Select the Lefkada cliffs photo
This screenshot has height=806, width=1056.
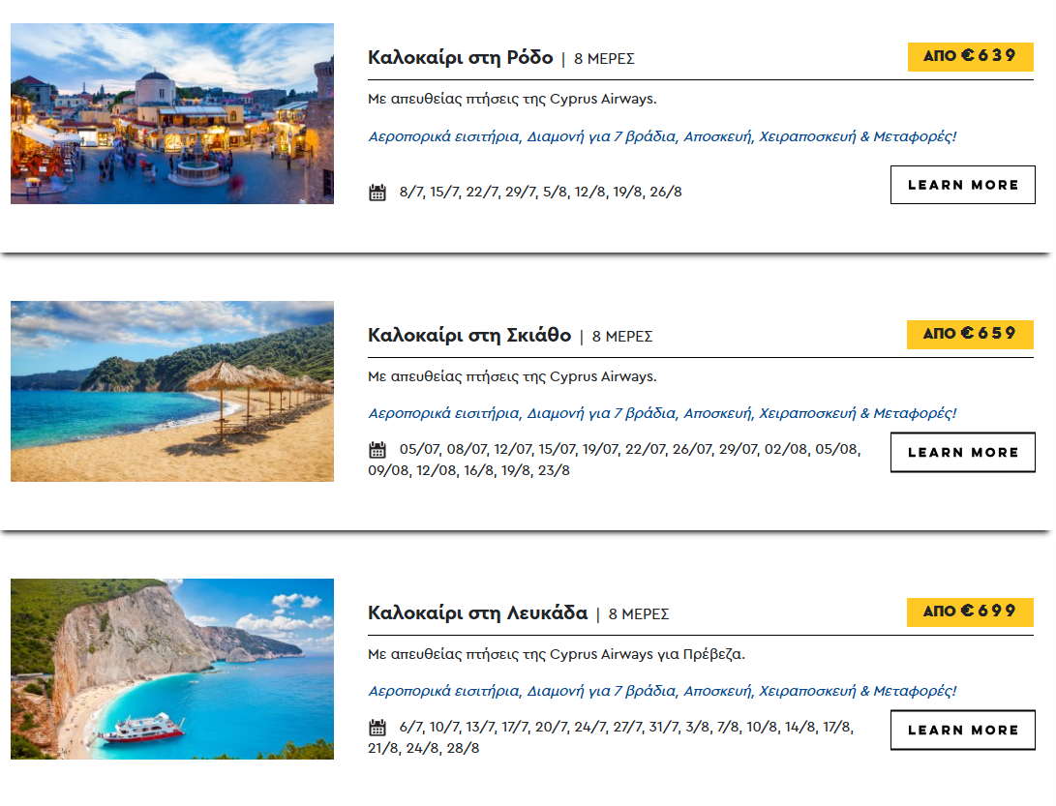tap(172, 669)
